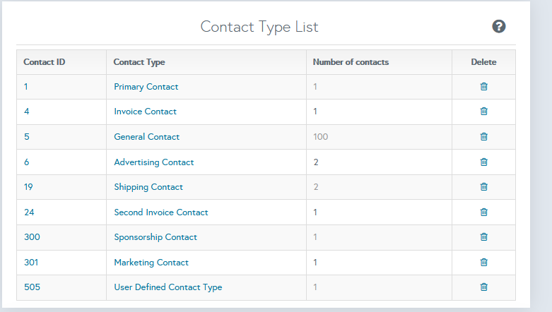The image size is (552, 312).
Task: Delete the Invoice Contact type
Action: tap(483, 112)
